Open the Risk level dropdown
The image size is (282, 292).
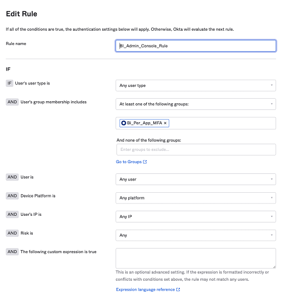196,235
